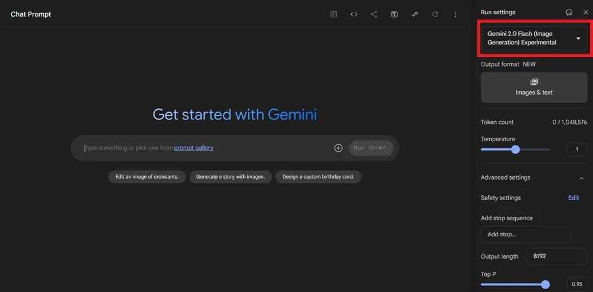Click the Temperature slider handle
This screenshot has height=292, width=593.
tap(515, 150)
